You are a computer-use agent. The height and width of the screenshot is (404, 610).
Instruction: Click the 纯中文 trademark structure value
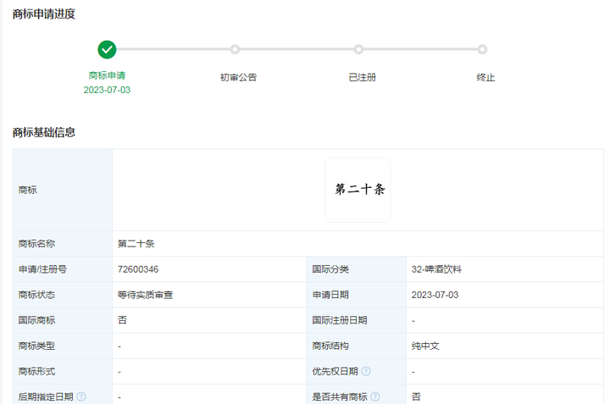pyautogui.click(x=425, y=346)
